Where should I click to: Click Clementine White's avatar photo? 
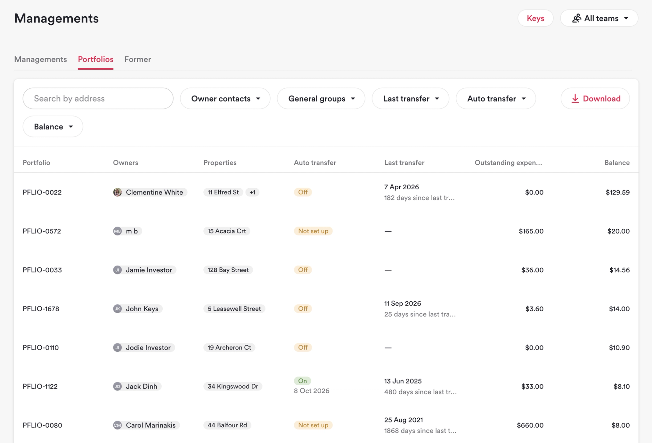(x=117, y=192)
